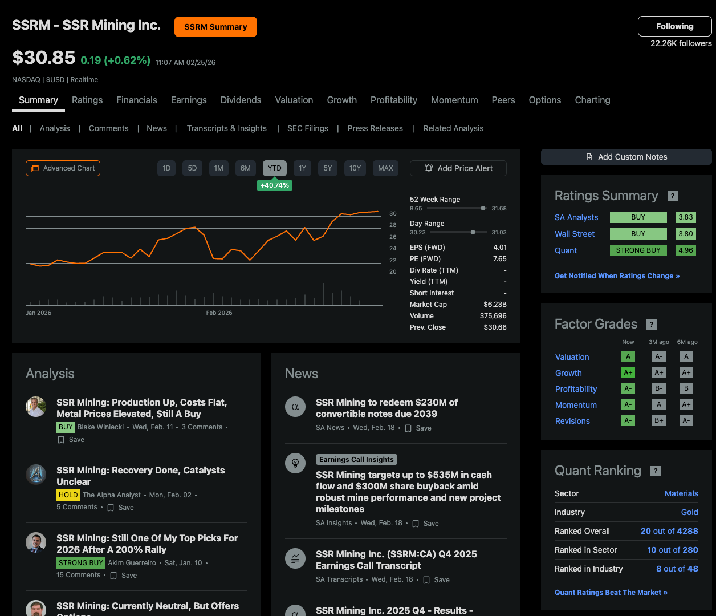Open the SA Analysts rating link
This screenshot has height=616, width=716.
tap(576, 217)
